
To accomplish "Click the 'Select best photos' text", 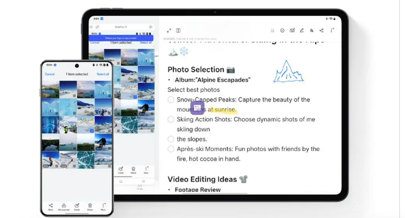I will pos(194,90).
